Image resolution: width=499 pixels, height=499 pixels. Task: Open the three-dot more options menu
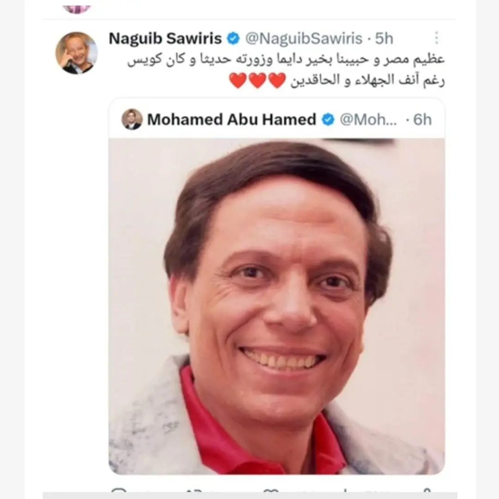point(436,38)
